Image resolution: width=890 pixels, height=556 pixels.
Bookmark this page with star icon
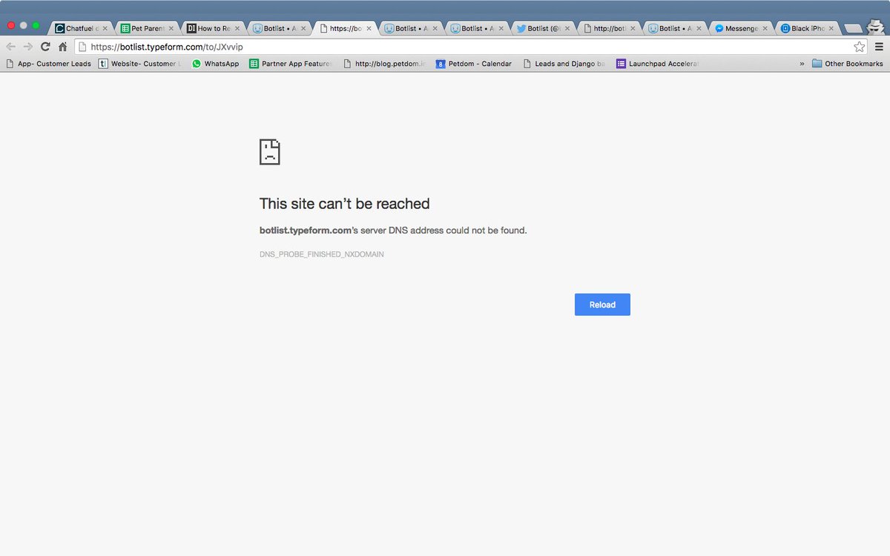pyautogui.click(x=860, y=47)
